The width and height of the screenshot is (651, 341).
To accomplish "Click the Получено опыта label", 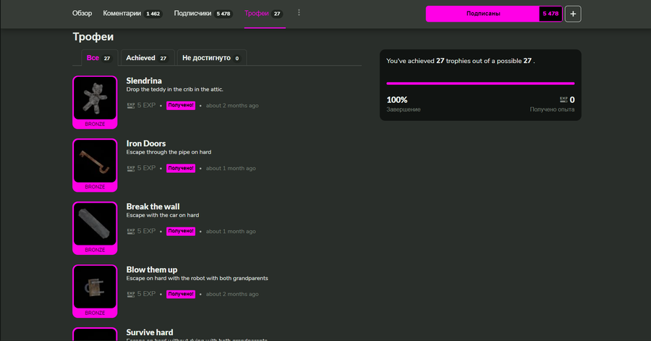I will coord(552,109).
